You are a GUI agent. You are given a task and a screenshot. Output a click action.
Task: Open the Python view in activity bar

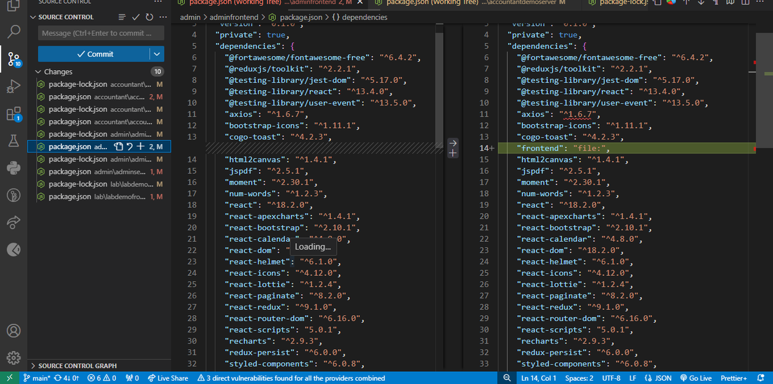[15, 169]
